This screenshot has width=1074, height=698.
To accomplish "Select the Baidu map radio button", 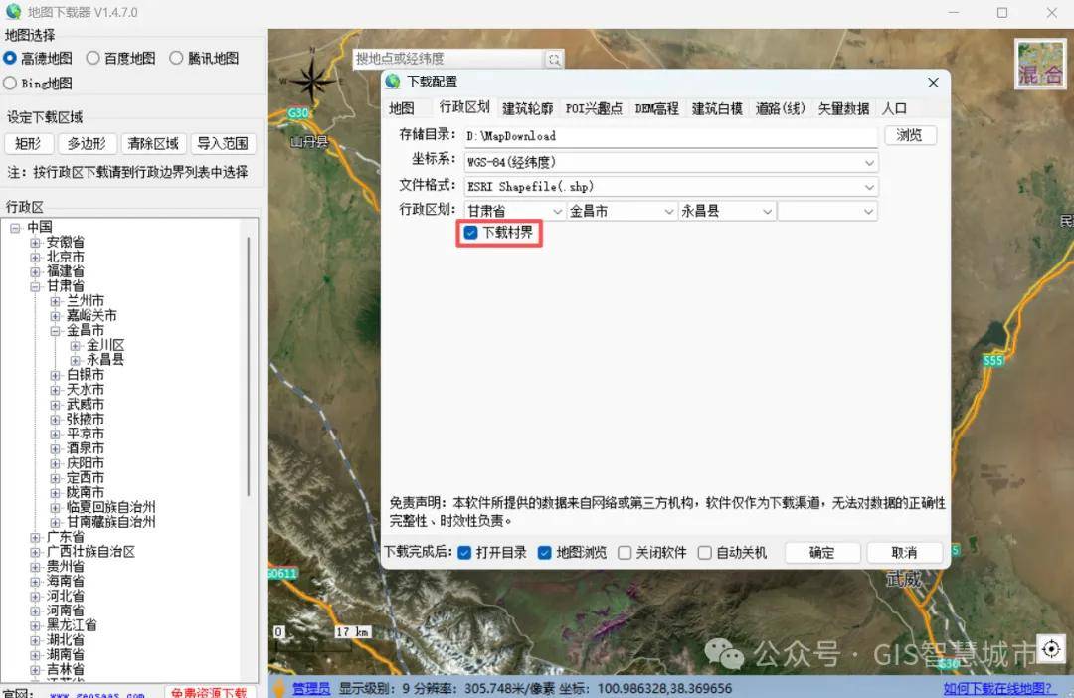I will 93,59.
